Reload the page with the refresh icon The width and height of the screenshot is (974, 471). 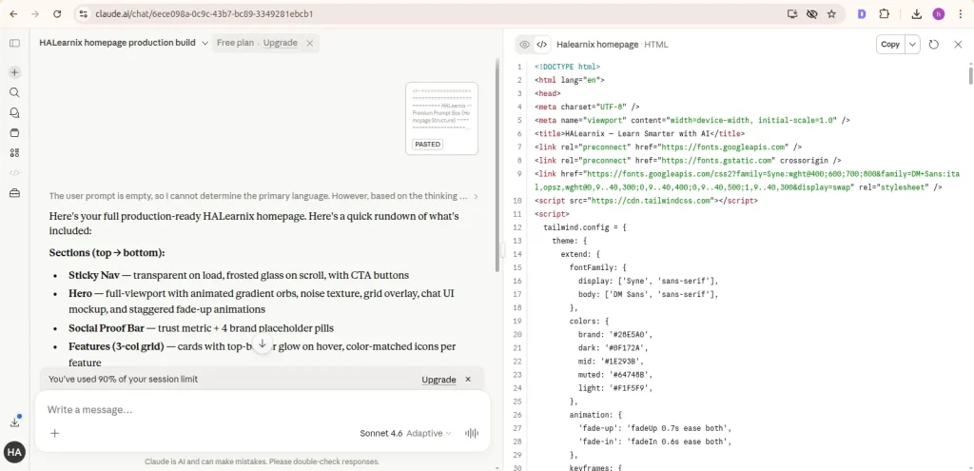[57, 13]
